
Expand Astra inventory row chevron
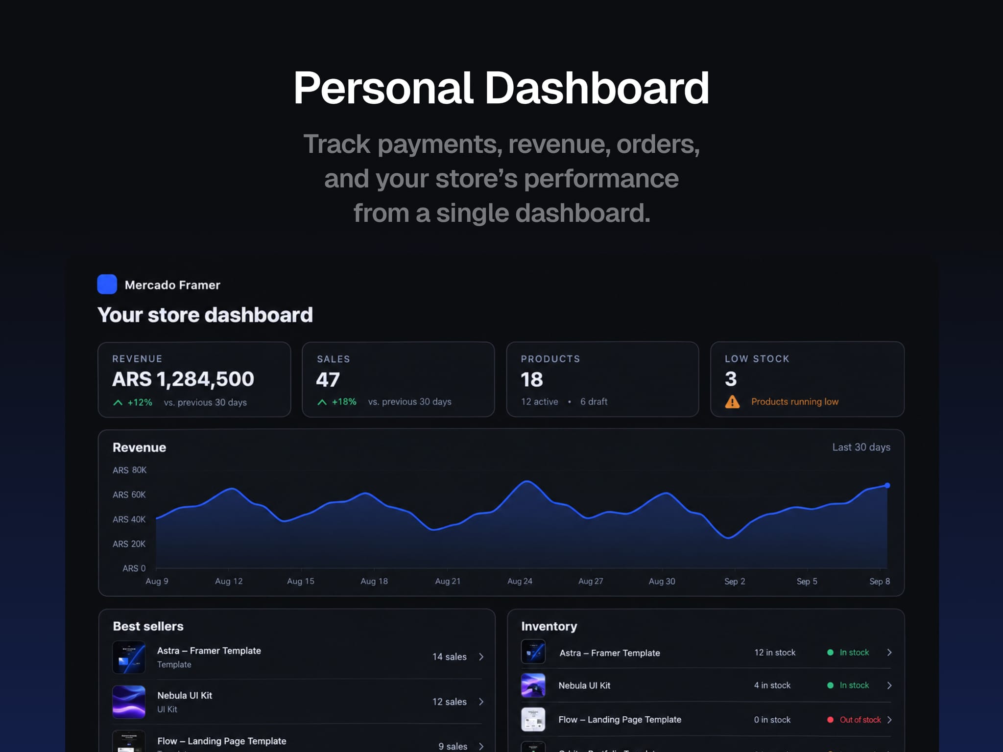(889, 652)
